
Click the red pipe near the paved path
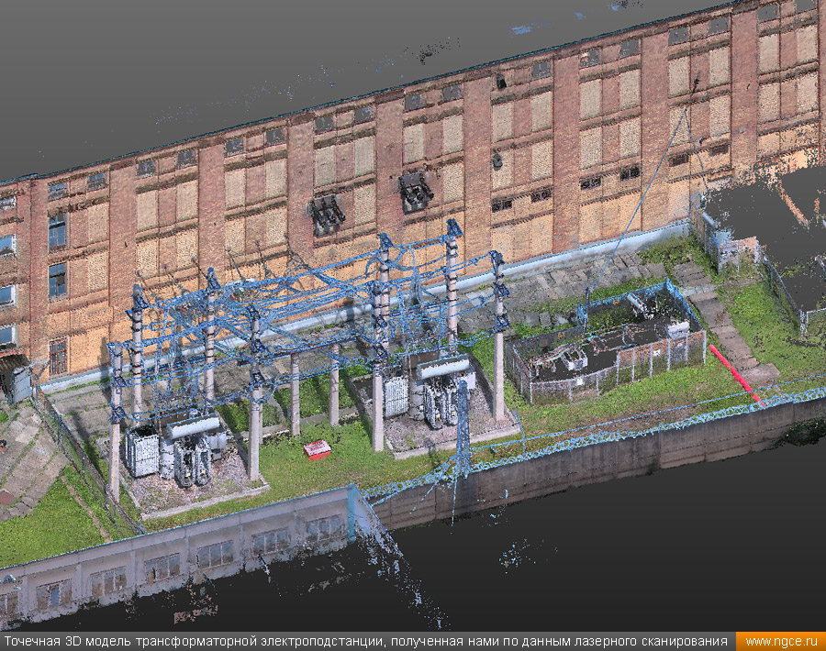tap(734, 373)
